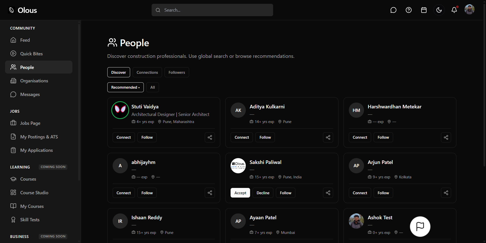Share abhijayhm's profile
Image resolution: width=486 pixels, height=243 pixels.
tap(210, 193)
